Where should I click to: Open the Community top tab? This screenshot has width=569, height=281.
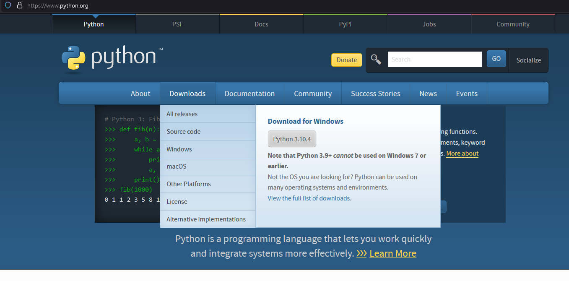click(513, 24)
